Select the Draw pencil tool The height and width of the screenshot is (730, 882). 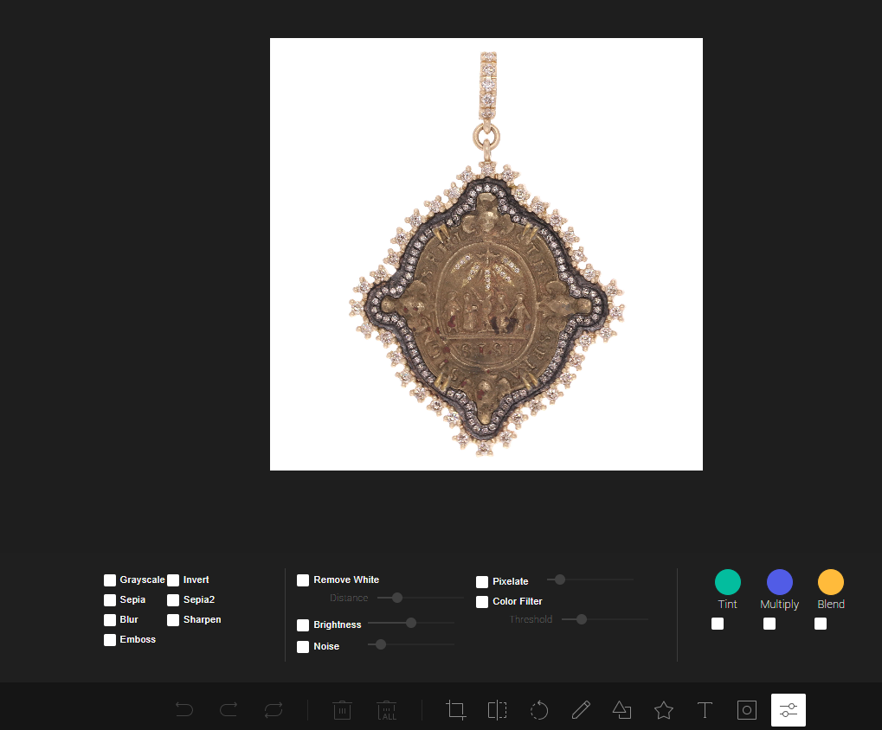(x=581, y=710)
